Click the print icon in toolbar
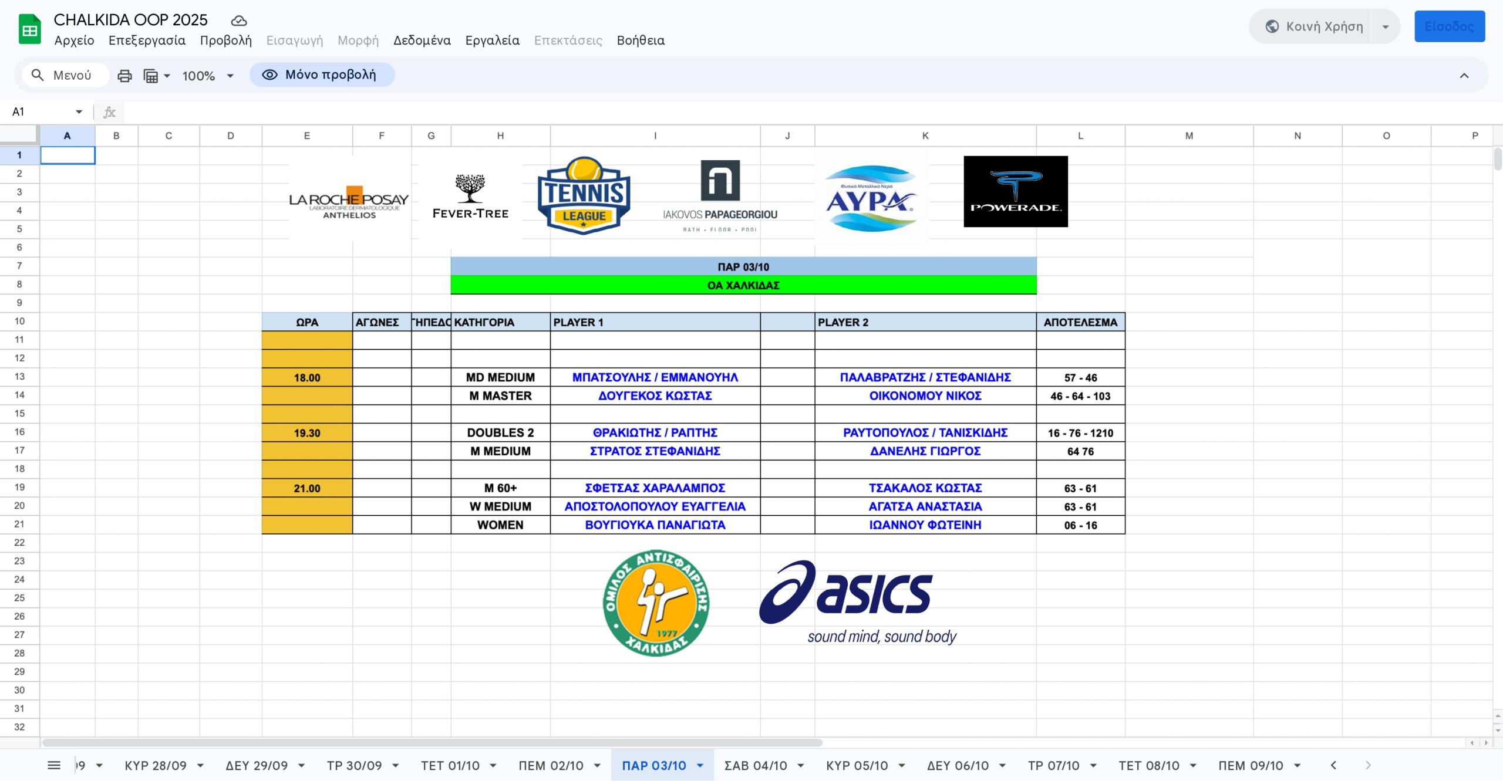The width and height of the screenshot is (1503, 781). click(x=124, y=76)
